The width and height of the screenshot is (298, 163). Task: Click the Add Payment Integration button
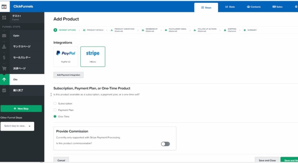click(68, 75)
